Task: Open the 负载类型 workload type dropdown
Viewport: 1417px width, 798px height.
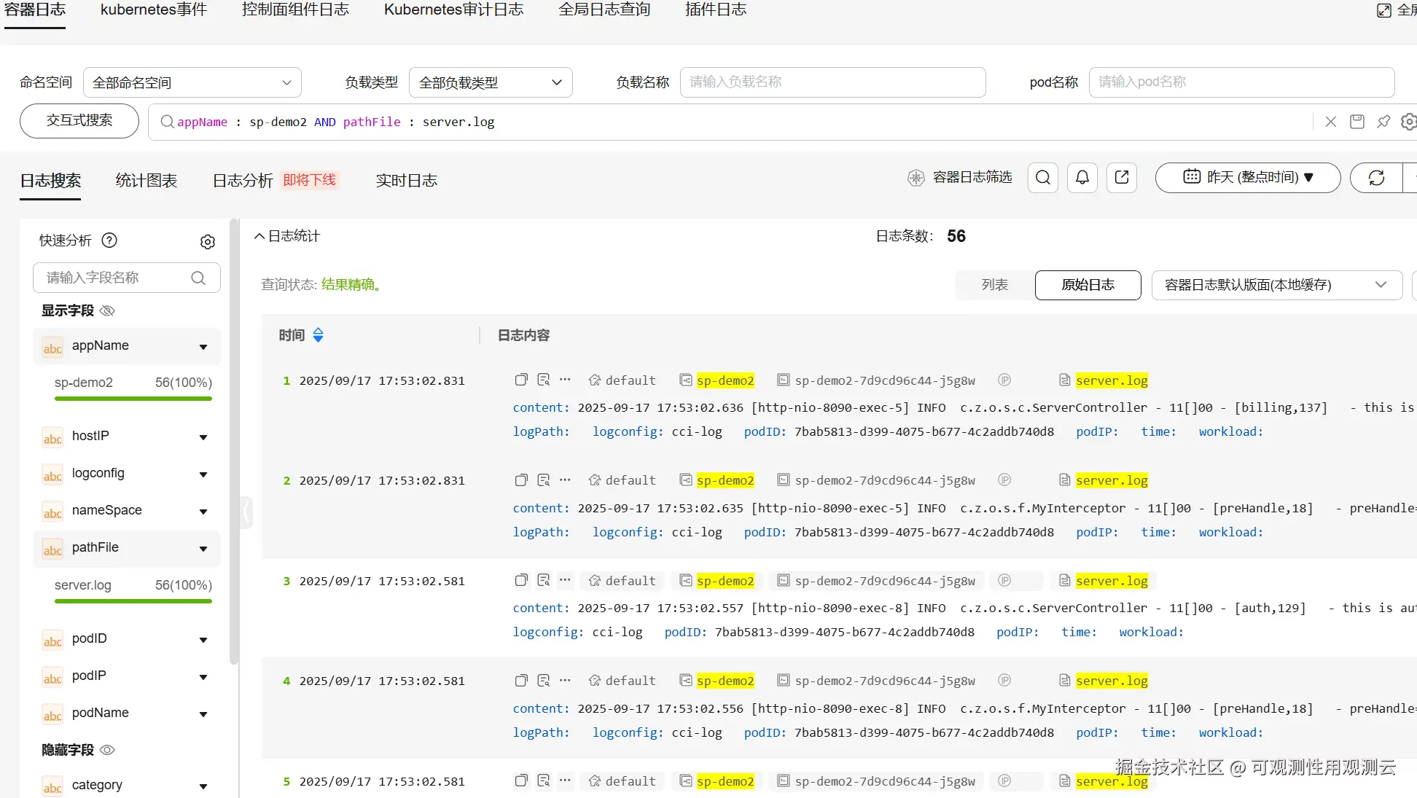Action: coord(491,82)
